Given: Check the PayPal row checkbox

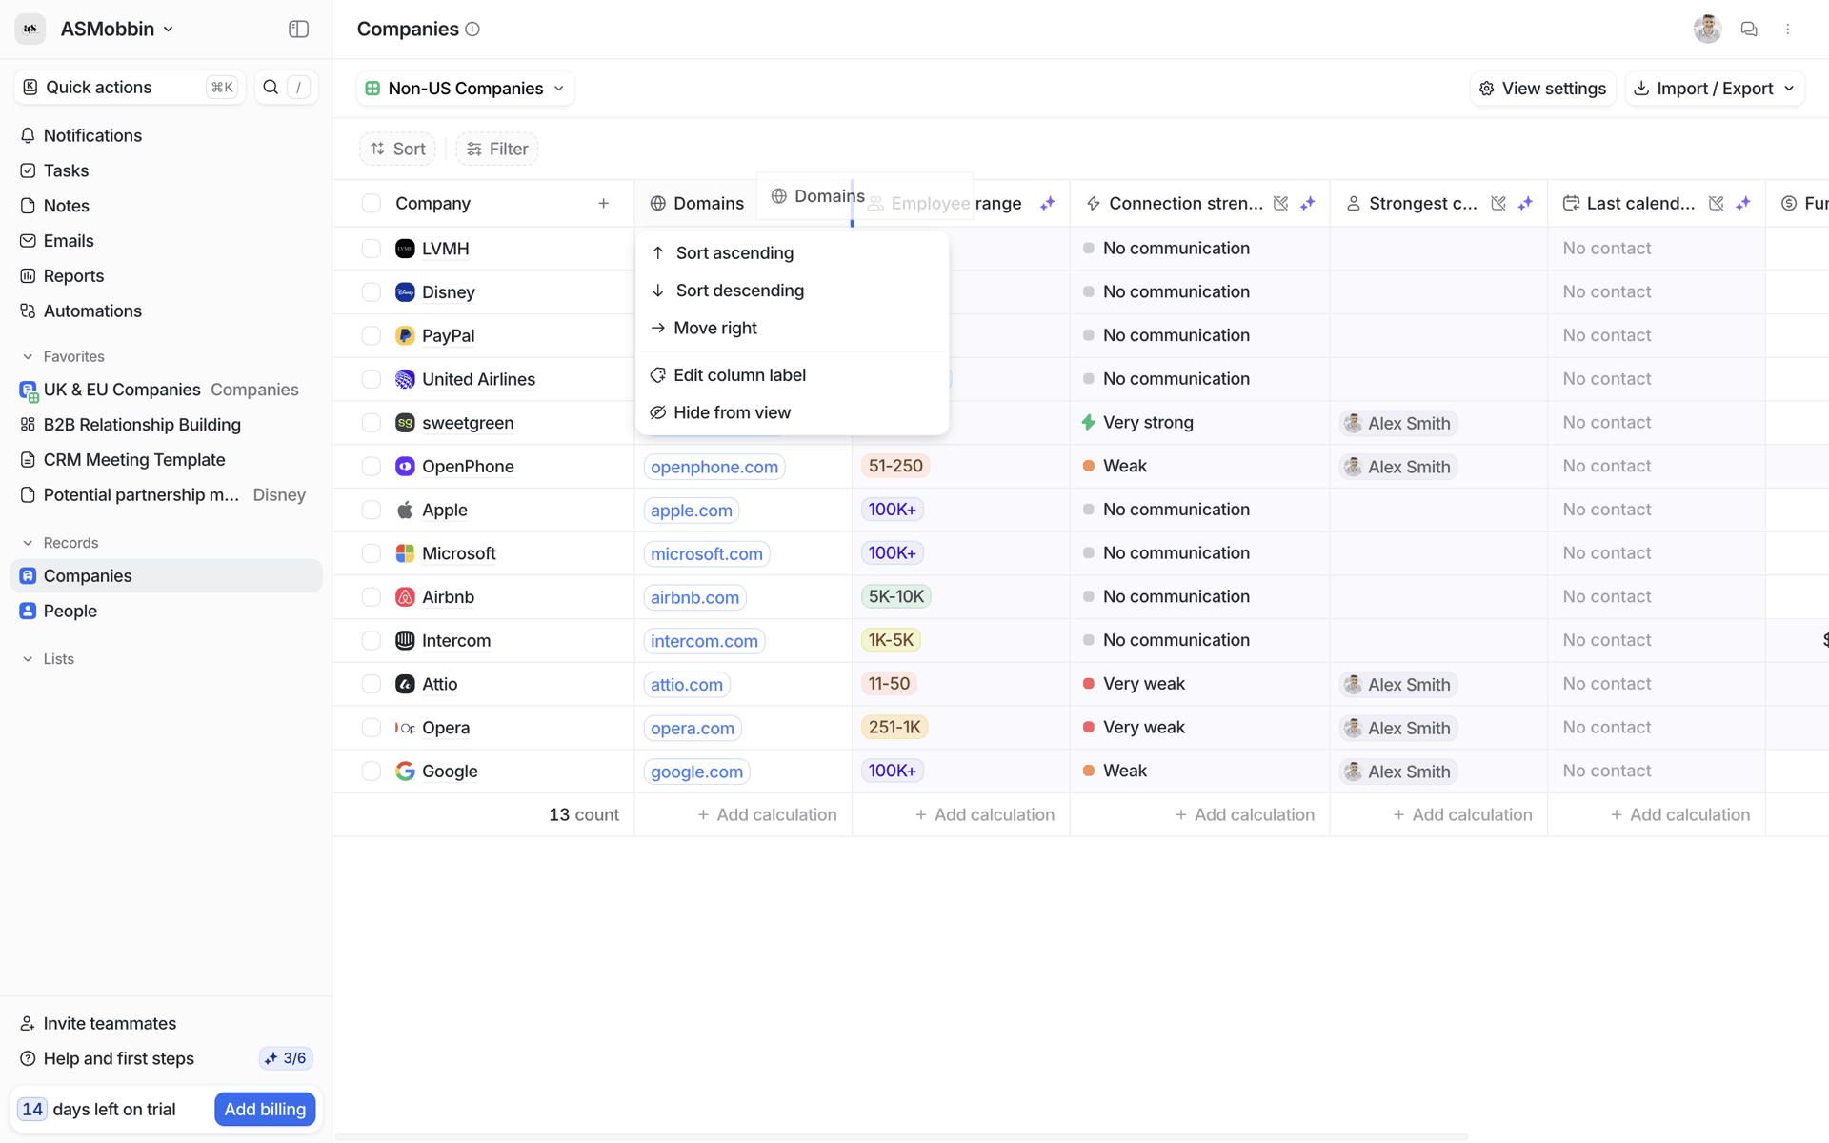Looking at the screenshot, I should 372,335.
